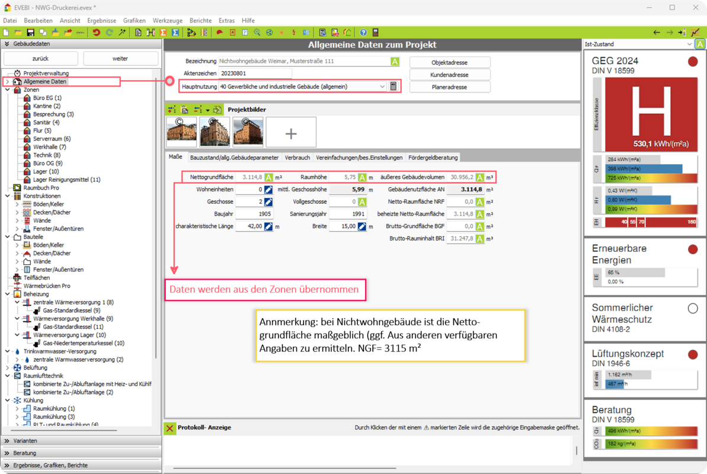Viewport: 707px width, 474px height.
Task: Toggle the automatic 'A' button for Nettogrundfläche
Action: [x=268, y=177]
